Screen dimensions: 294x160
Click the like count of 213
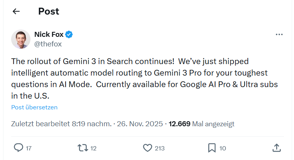click(x=160, y=148)
